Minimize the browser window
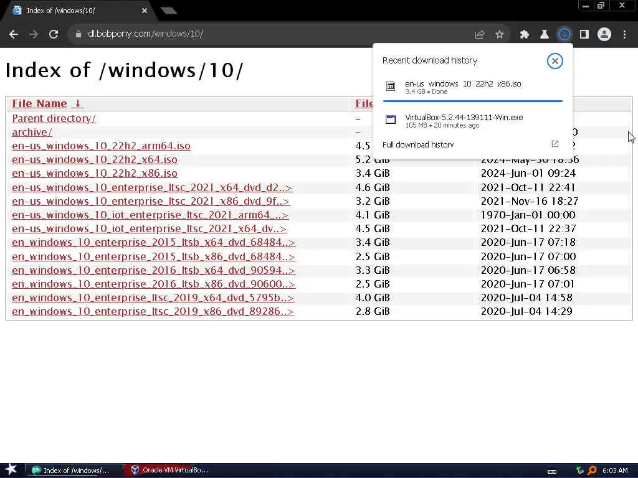This screenshot has width=638, height=478. (586, 6)
